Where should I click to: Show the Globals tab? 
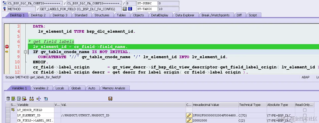pyautogui.click(x=76, y=88)
